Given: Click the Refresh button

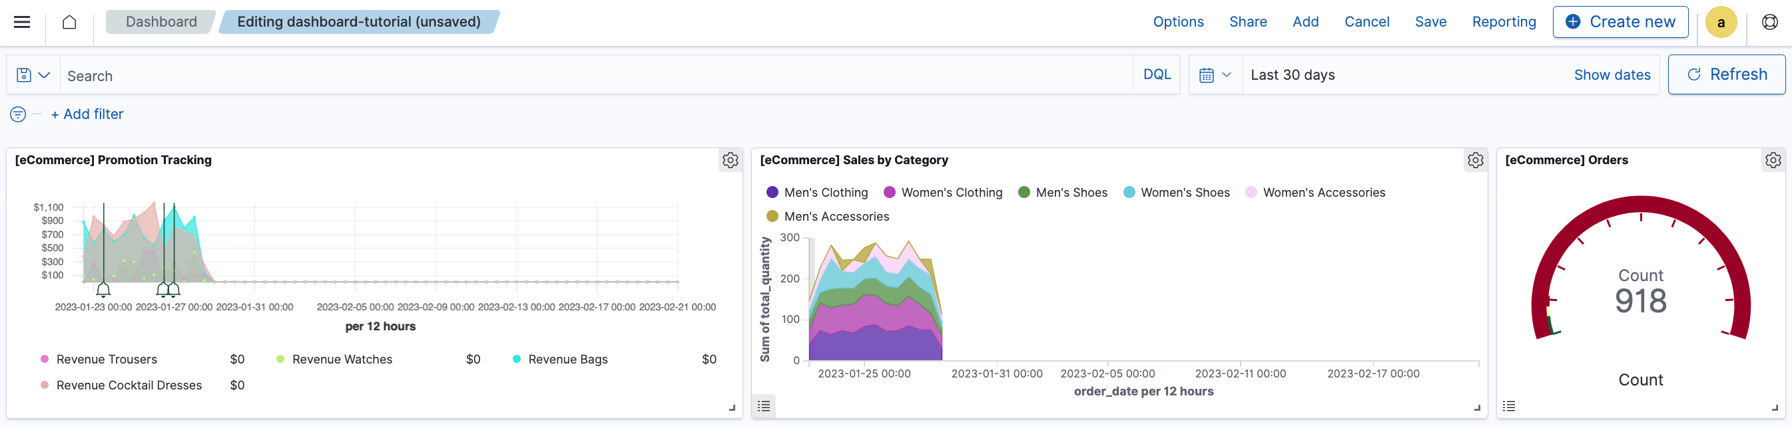Looking at the screenshot, I should 1726,75.
